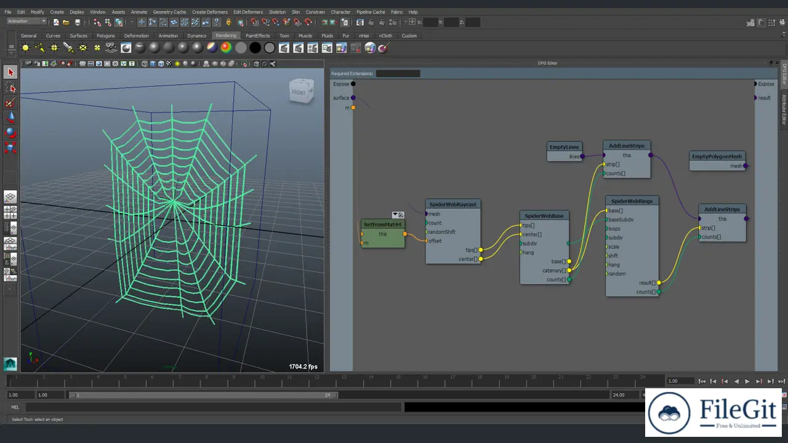Collapse the SetFromMat44 node arrow
Viewport: 788px width, 443px height.
pos(395,215)
